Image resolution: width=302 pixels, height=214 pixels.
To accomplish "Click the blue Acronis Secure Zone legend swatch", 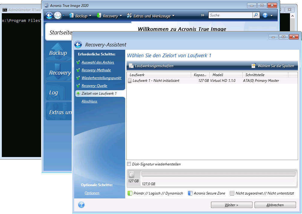I will click(x=190, y=193).
